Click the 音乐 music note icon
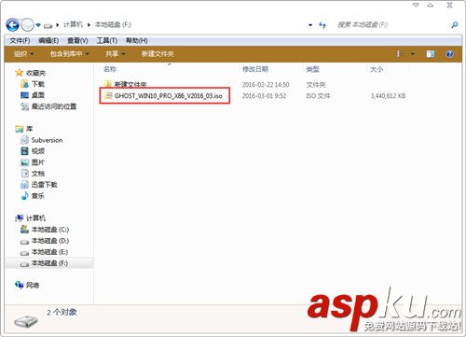 [x=25, y=196]
